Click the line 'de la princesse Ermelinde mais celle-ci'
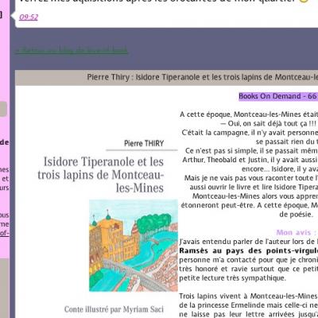 pyautogui.click(x=248, y=305)
